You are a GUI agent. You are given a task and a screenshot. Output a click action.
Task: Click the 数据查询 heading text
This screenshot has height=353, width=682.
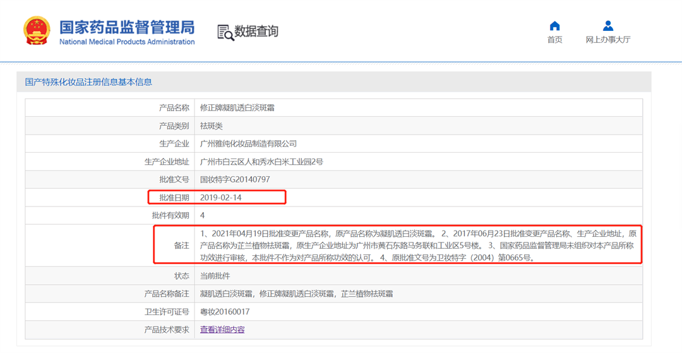256,31
